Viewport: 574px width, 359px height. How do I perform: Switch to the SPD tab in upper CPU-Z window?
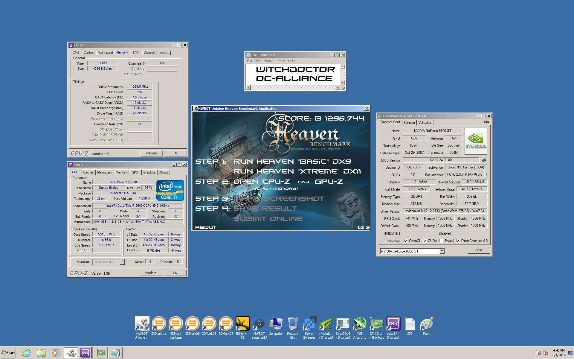[x=136, y=53]
